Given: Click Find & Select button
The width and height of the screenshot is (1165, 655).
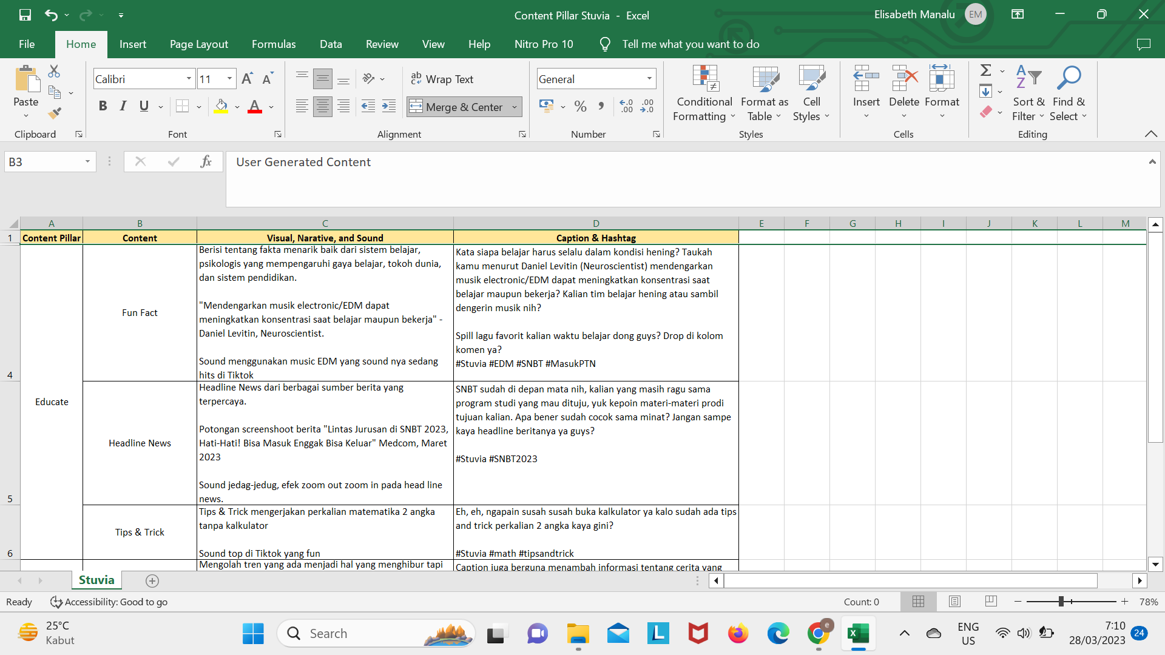Looking at the screenshot, I should click(x=1069, y=93).
